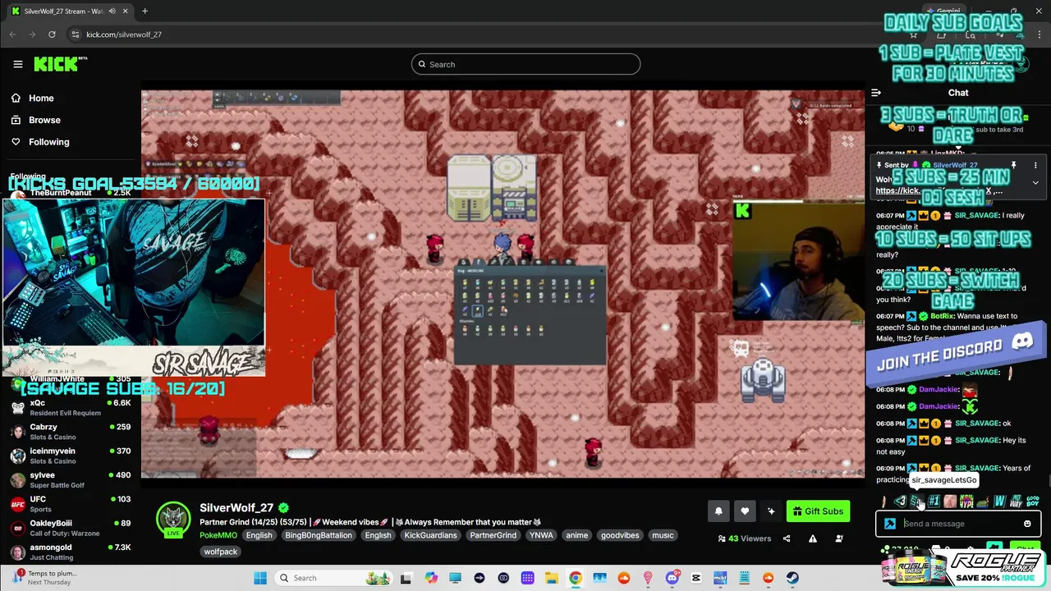Click the address bar kick.com/silverwolf_27
The width and height of the screenshot is (1051, 591).
pyautogui.click(x=124, y=34)
